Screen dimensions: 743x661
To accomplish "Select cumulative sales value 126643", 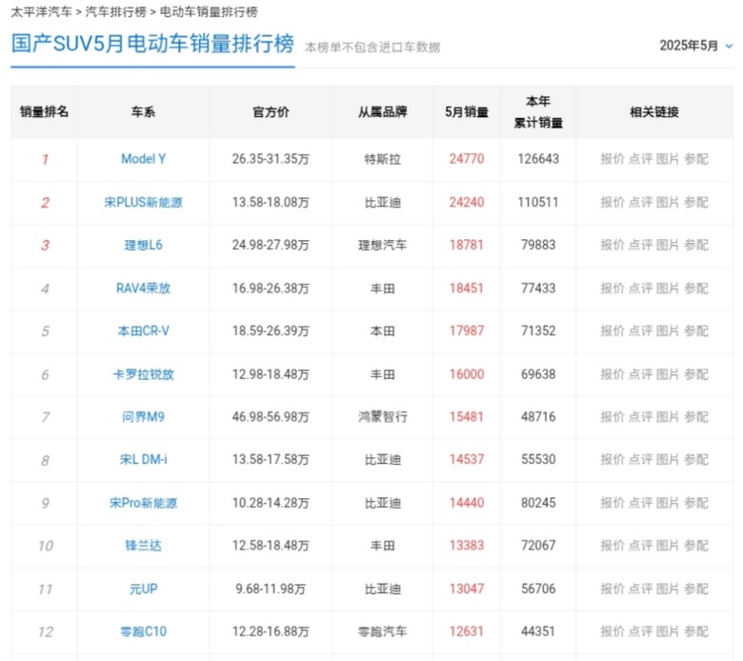I will coord(538,159).
